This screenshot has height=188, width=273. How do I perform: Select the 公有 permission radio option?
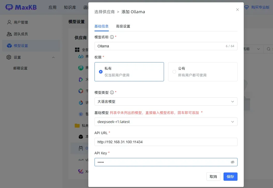point(174,72)
